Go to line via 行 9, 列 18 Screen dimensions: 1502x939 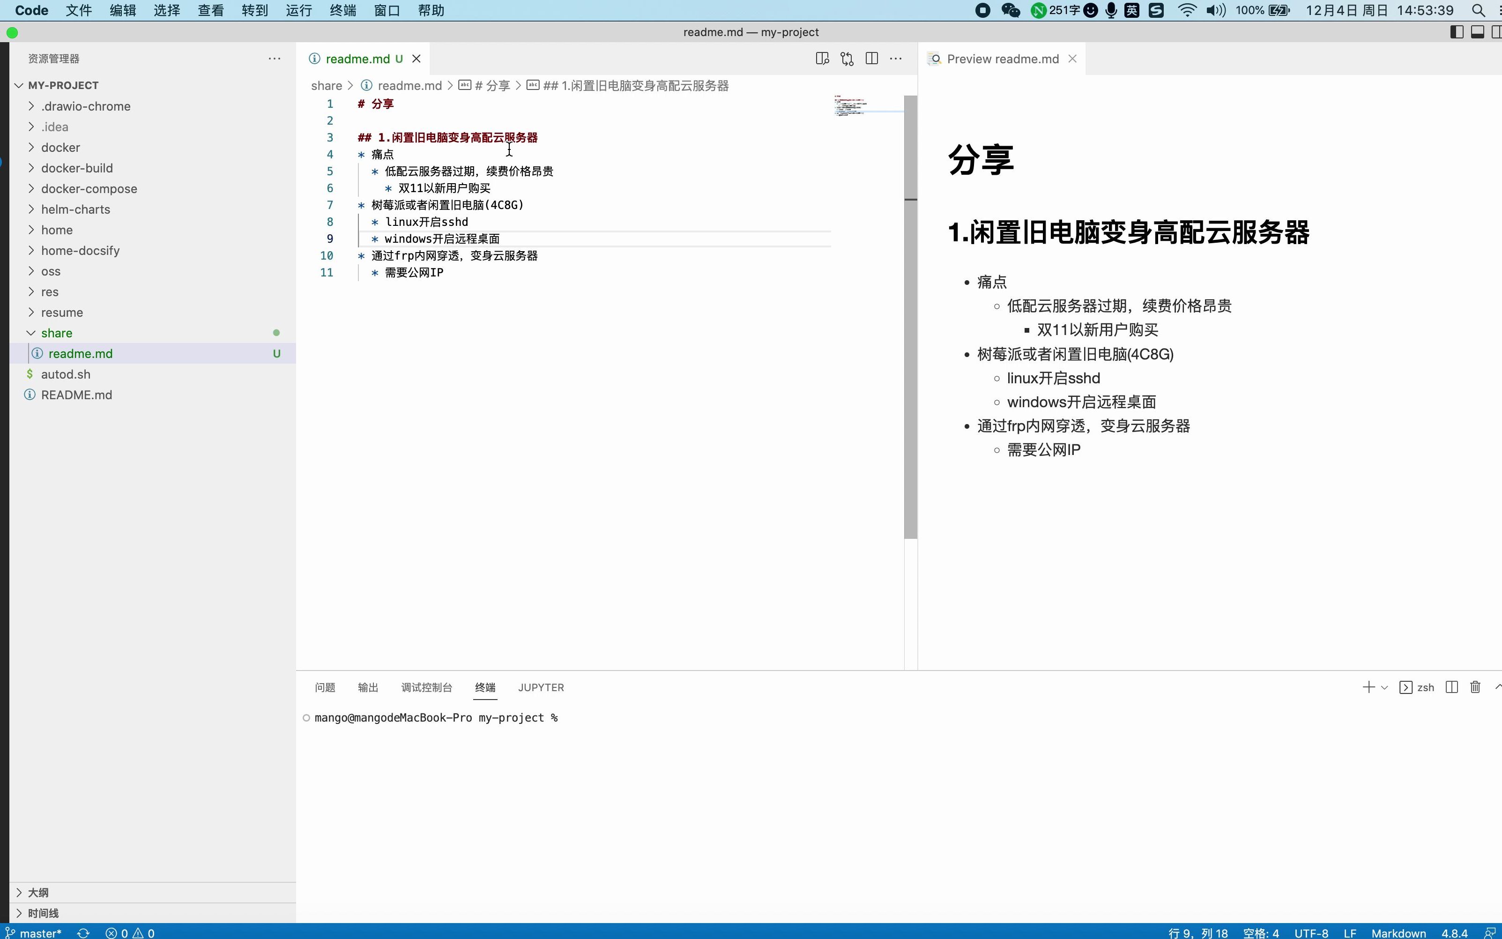coord(1198,933)
